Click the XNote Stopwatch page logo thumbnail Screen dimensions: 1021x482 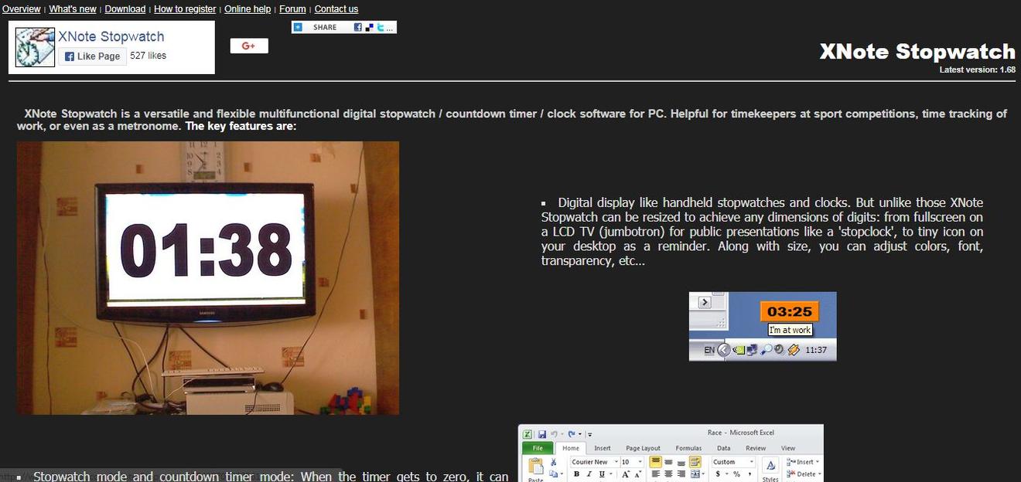(x=36, y=47)
